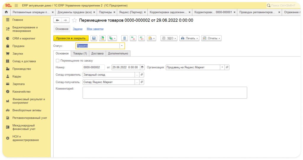Click the post document icon
This screenshot has width=303, height=160.
tap(102, 38)
